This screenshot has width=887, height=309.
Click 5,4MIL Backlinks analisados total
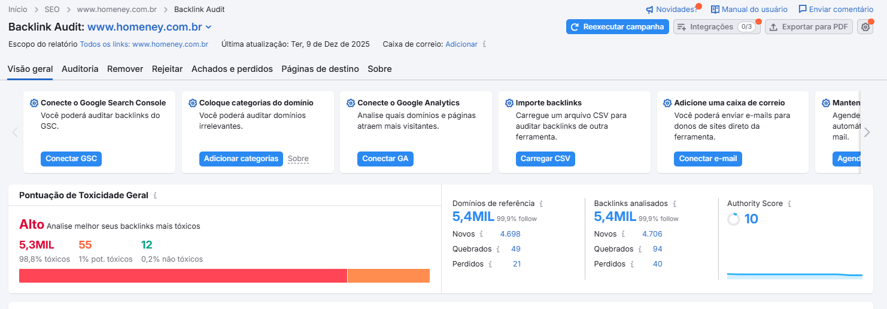(615, 217)
